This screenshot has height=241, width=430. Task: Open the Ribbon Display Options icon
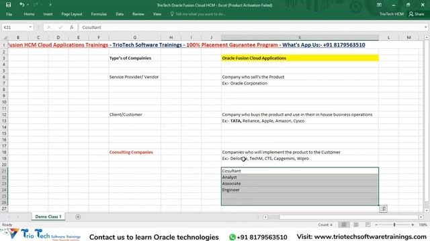tap(379, 5)
